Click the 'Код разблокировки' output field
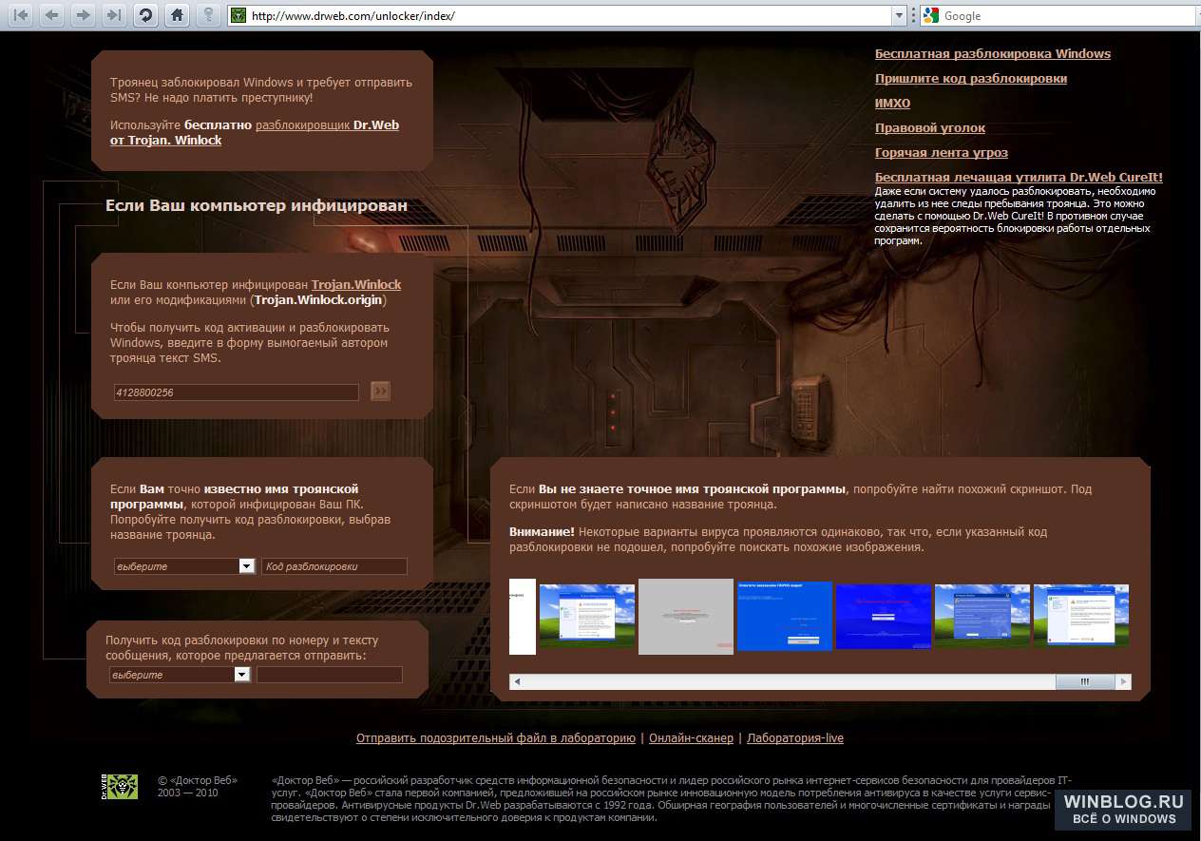 334,565
